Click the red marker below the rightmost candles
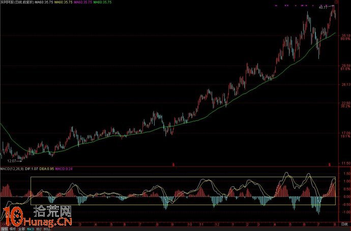Image resolution: width=351 pixels, height=231 pixels. 329,164
